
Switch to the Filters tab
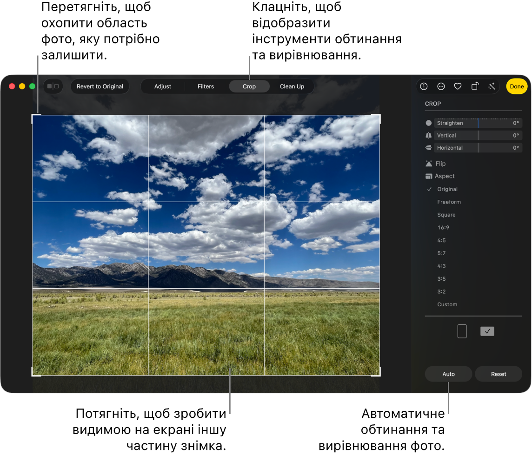coord(206,86)
